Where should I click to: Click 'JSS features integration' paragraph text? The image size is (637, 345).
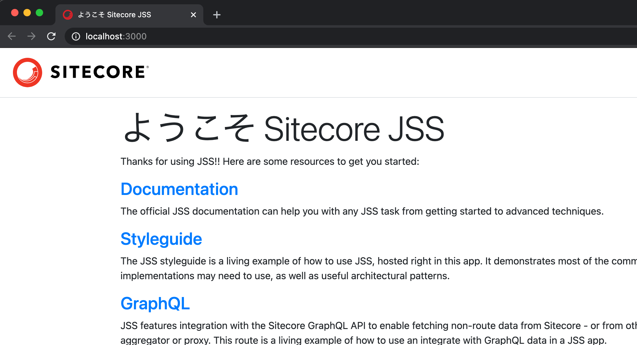tap(379, 333)
